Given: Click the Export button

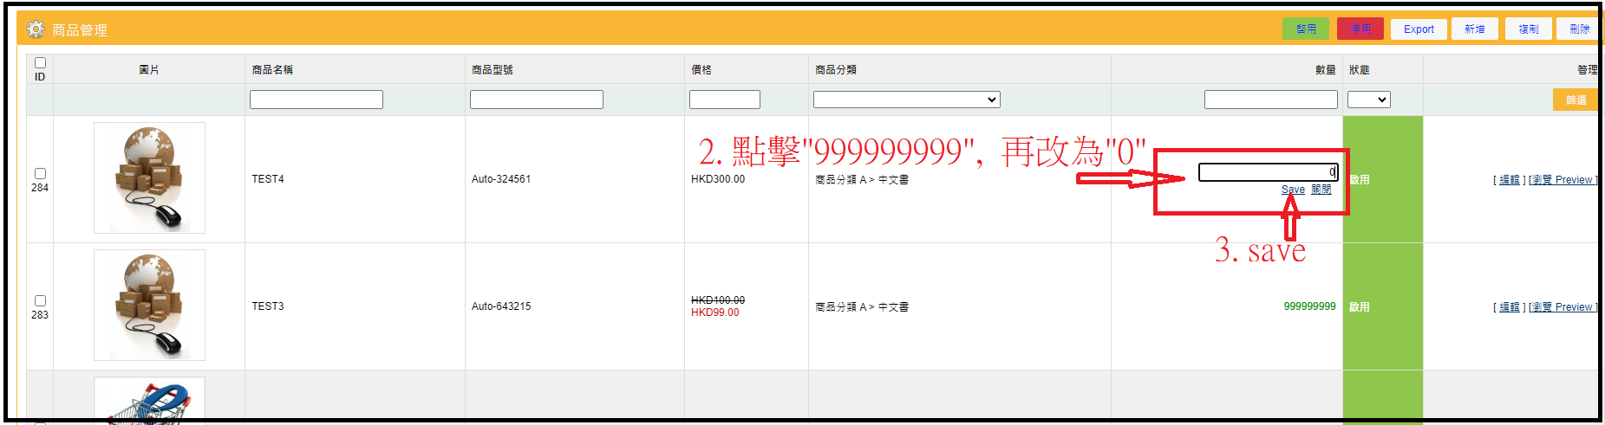Looking at the screenshot, I should (x=1419, y=29).
